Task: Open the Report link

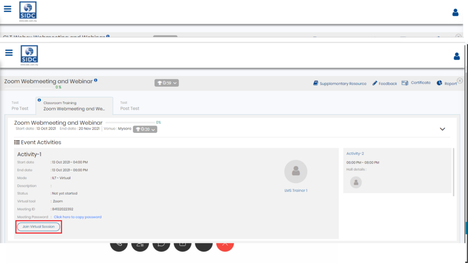Action: (x=447, y=83)
